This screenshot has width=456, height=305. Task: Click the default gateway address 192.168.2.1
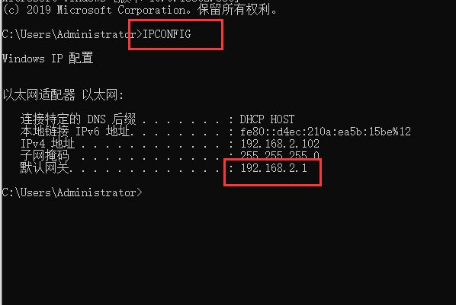coord(274,168)
